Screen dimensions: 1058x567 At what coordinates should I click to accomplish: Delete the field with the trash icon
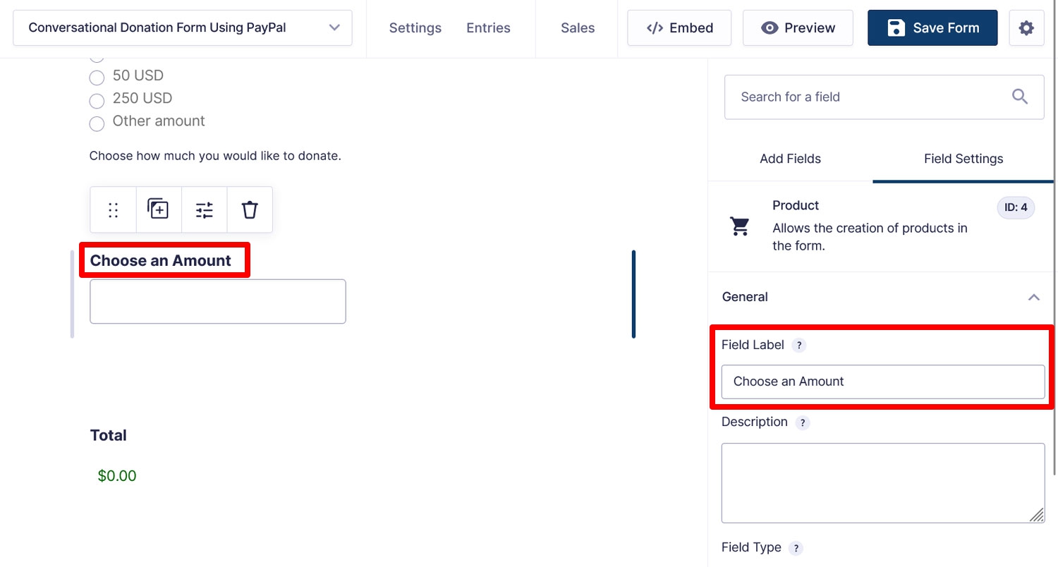[x=250, y=210]
